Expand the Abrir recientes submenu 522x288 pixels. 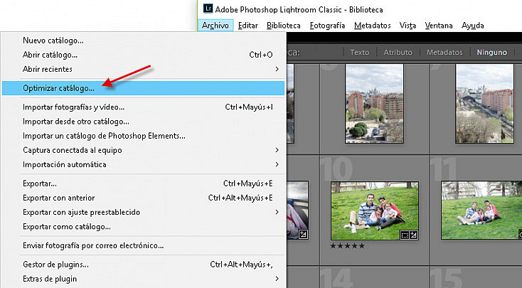(x=143, y=69)
